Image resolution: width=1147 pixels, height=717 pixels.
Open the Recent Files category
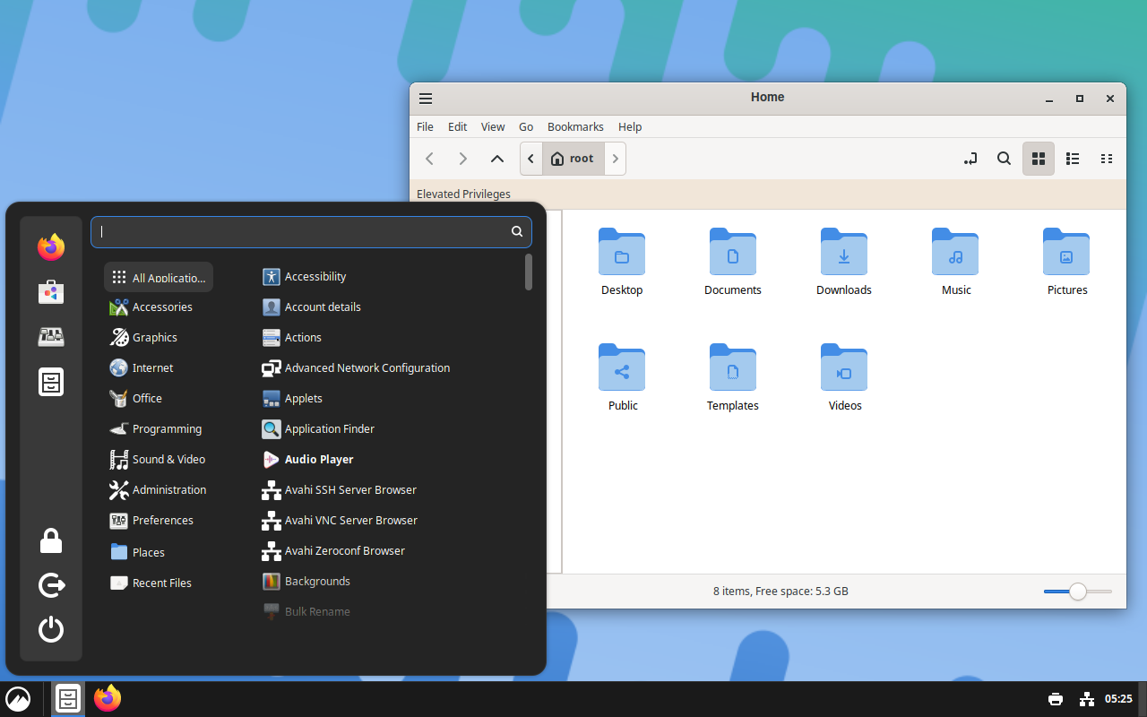(159, 583)
